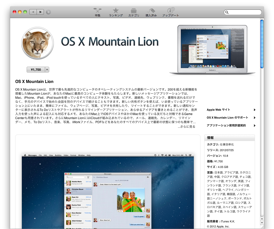
Task: Click arrow next to アプリケーション使用許諾契約
Action: [x=254, y=126]
